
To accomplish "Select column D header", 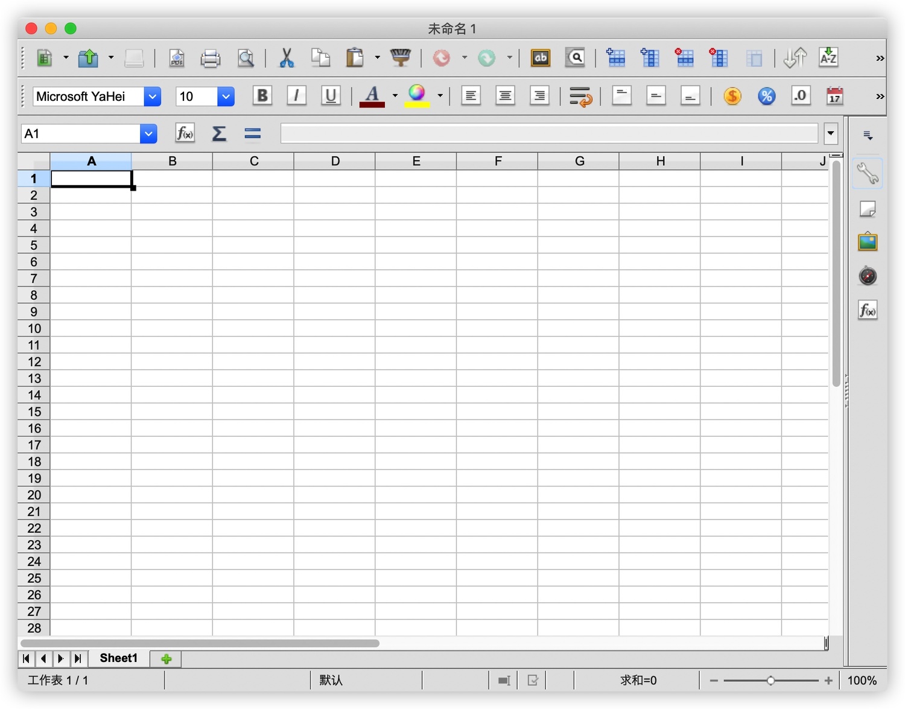I will coord(335,161).
